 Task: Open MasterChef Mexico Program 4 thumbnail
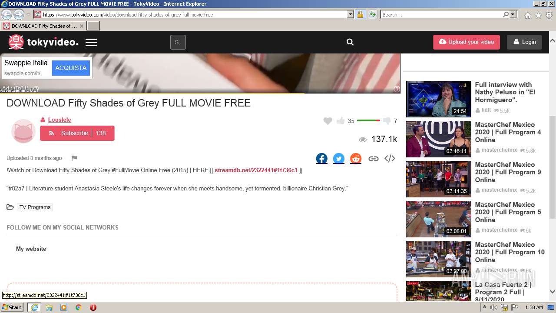[x=438, y=139]
